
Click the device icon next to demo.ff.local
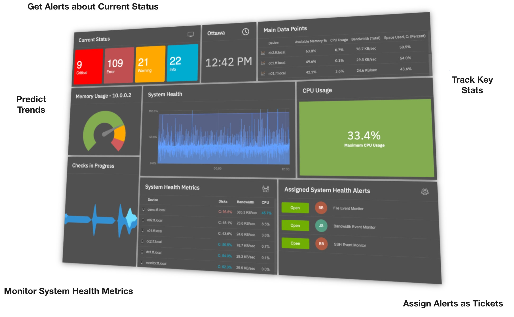[143, 210]
